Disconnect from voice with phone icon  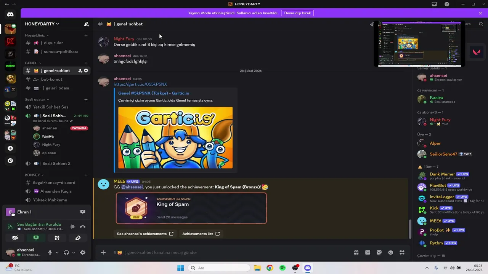[83, 226]
